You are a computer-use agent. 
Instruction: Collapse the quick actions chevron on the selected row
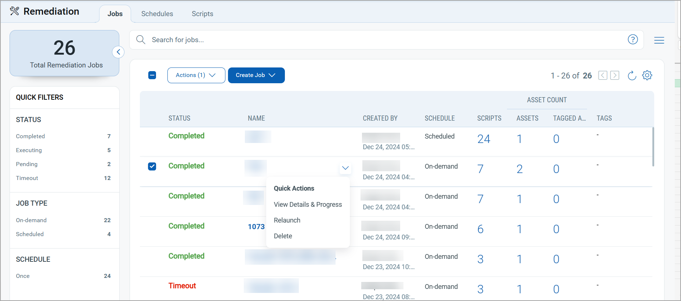(x=345, y=168)
